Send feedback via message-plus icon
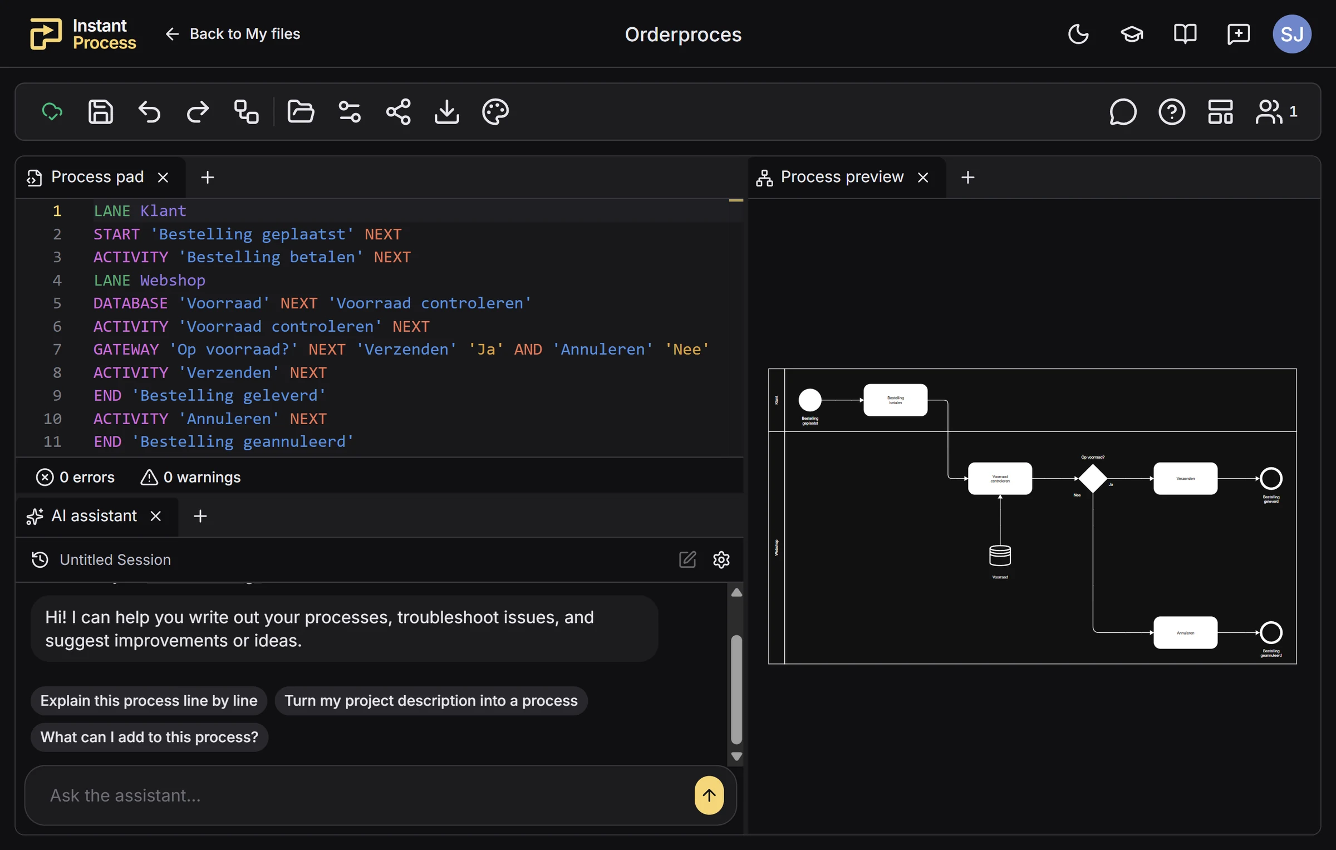Screen dimensions: 1336x850 [1239, 34]
